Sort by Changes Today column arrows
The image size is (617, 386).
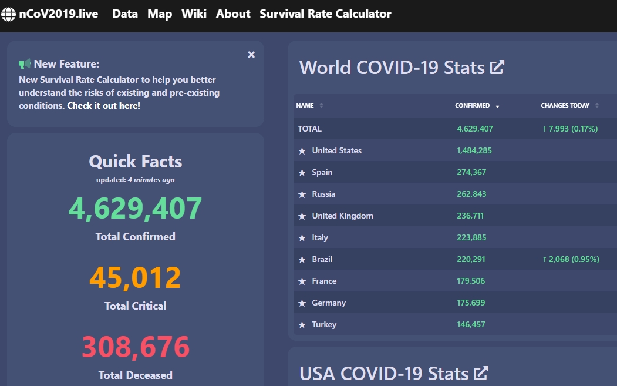click(596, 106)
